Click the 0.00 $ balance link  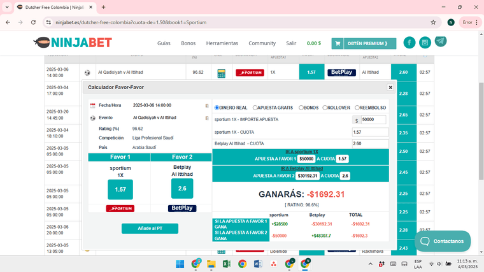[x=313, y=43]
